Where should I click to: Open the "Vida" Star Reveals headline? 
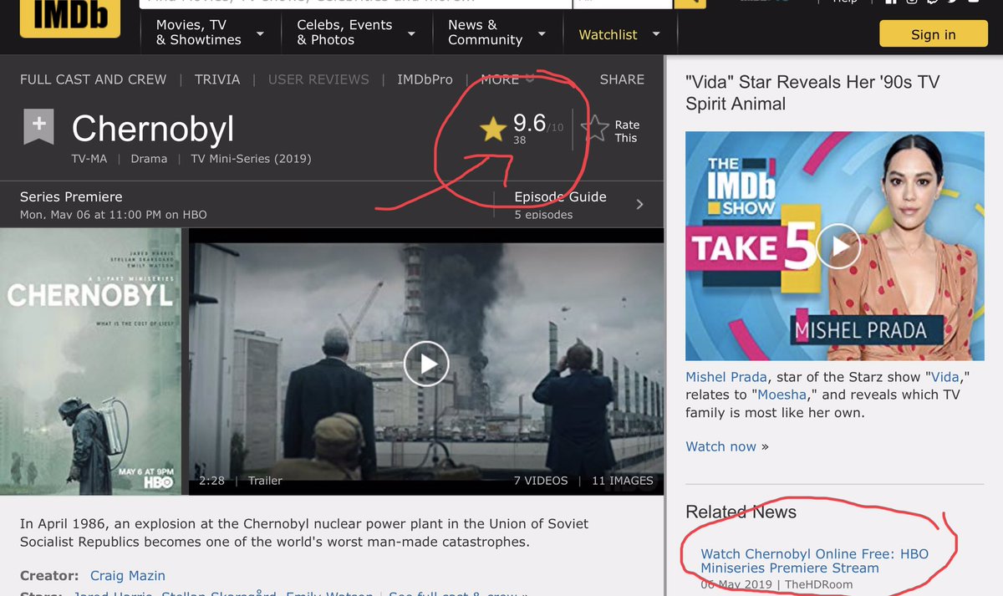(x=812, y=93)
